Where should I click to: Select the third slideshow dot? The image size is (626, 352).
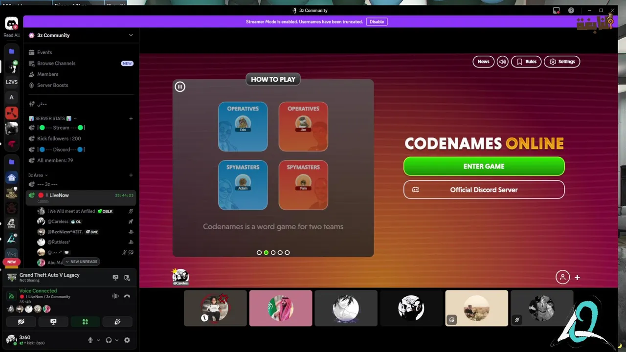point(273,253)
